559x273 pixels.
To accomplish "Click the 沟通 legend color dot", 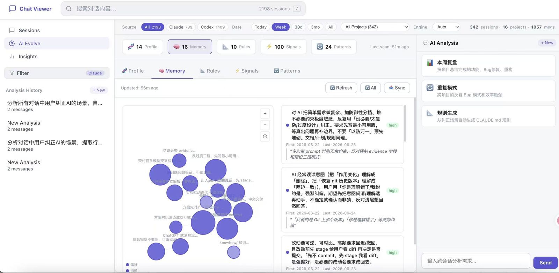I will tap(128, 271).
